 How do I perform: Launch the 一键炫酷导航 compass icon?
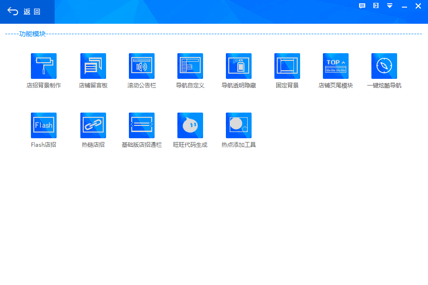click(384, 66)
